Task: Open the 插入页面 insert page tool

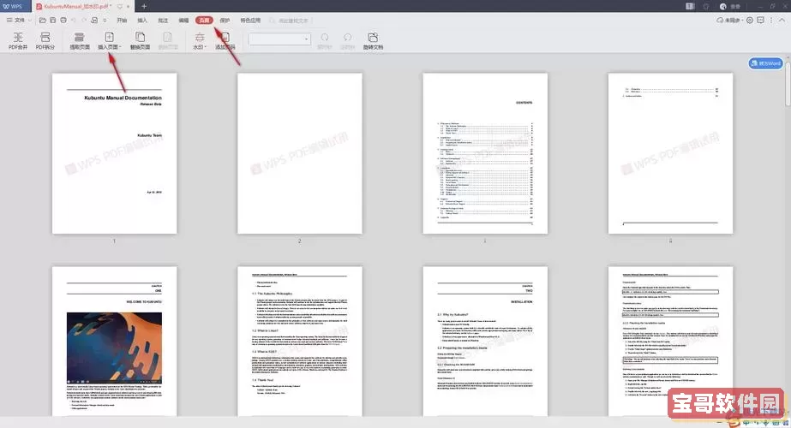Action: coord(109,40)
